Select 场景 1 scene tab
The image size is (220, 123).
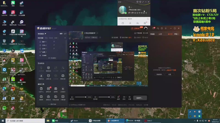pyautogui.click(x=56, y=38)
